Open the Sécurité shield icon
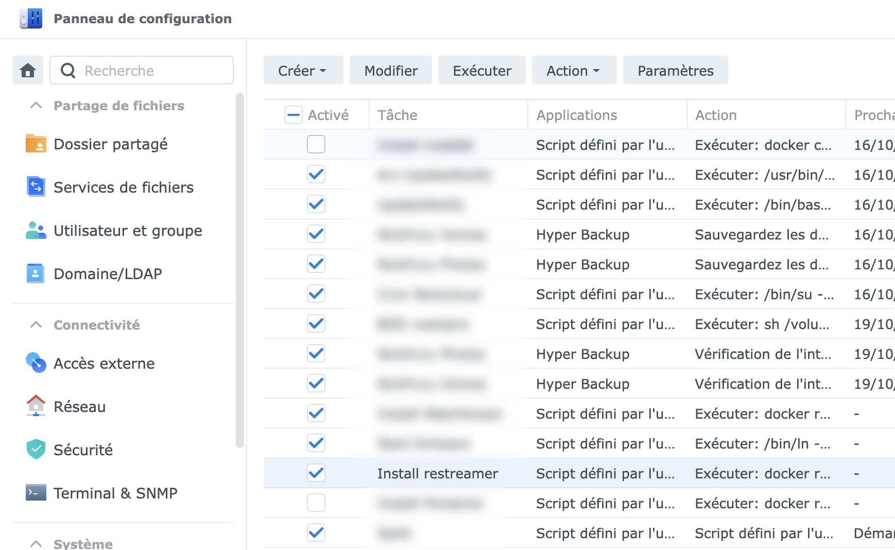Screen dimensions: 895x550 click(x=36, y=450)
